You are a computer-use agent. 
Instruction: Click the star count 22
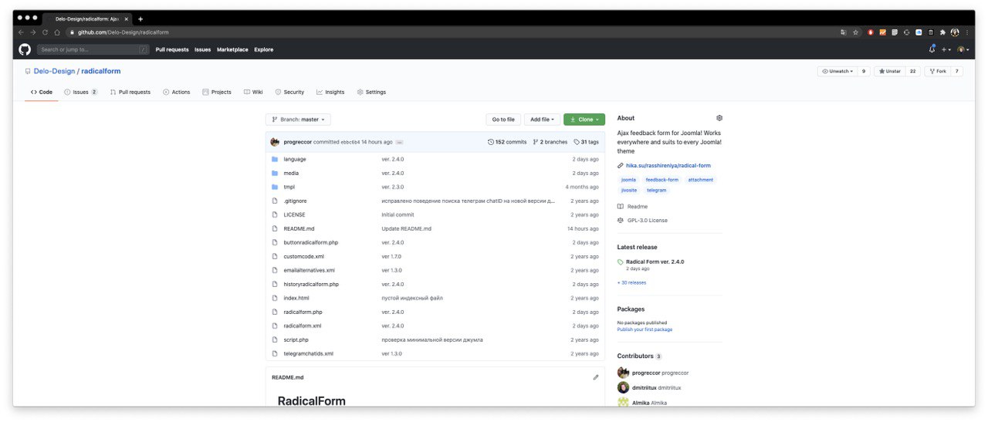click(913, 71)
